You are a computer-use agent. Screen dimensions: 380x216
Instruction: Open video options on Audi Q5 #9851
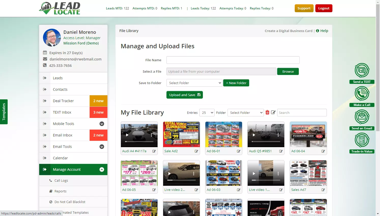(278, 135)
